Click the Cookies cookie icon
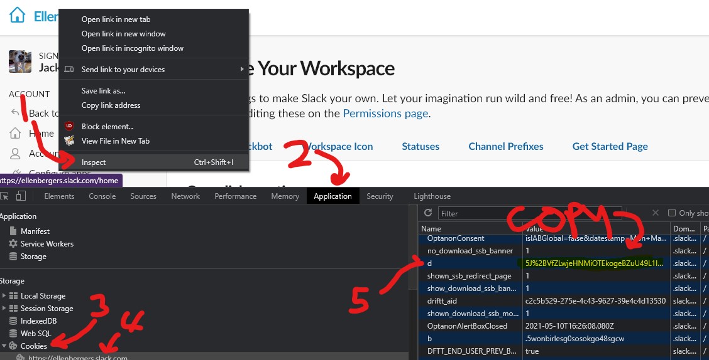Image resolution: width=709 pixels, height=360 pixels. click(x=13, y=346)
